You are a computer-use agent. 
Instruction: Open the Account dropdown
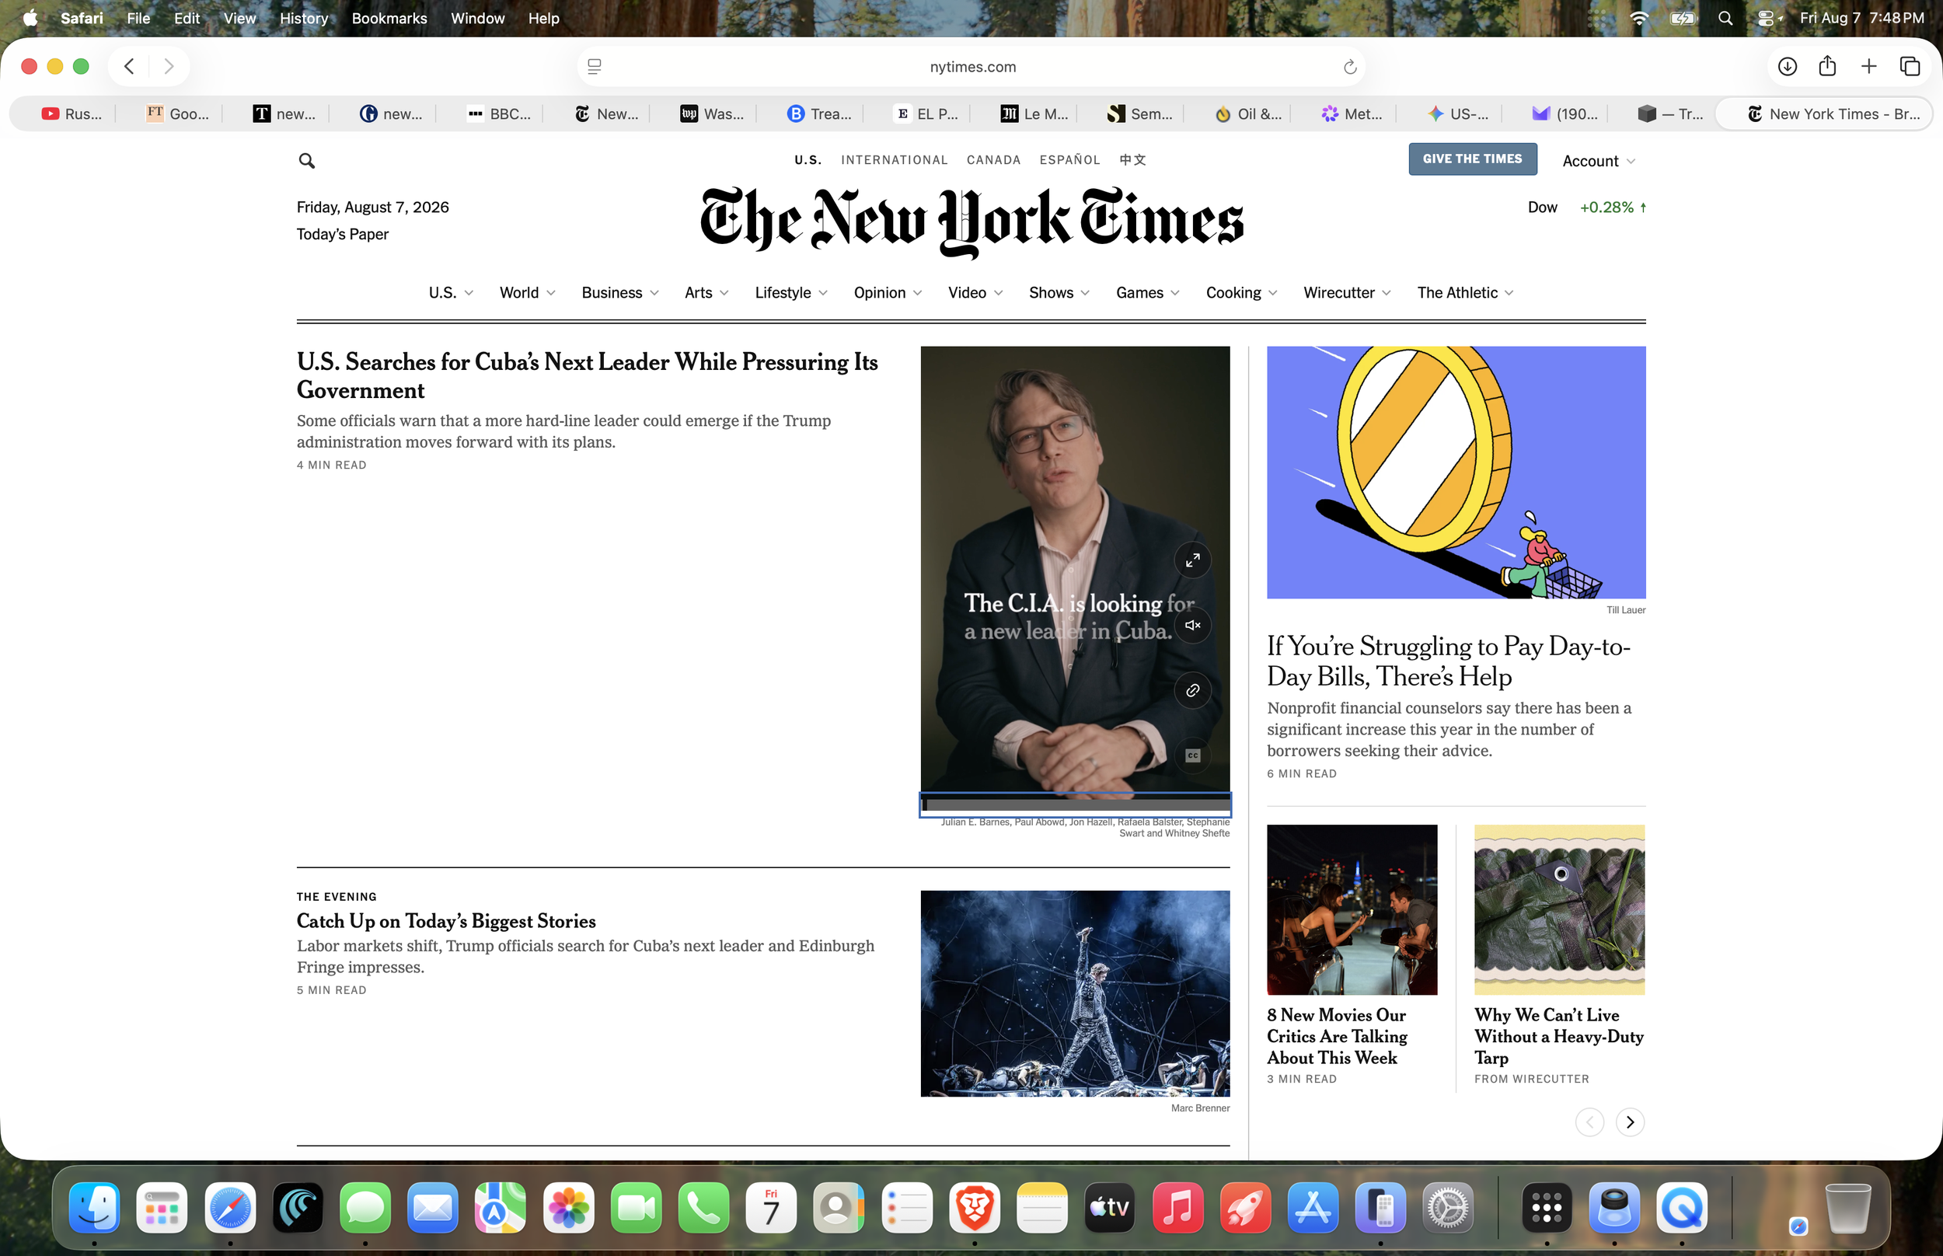coord(1599,162)
